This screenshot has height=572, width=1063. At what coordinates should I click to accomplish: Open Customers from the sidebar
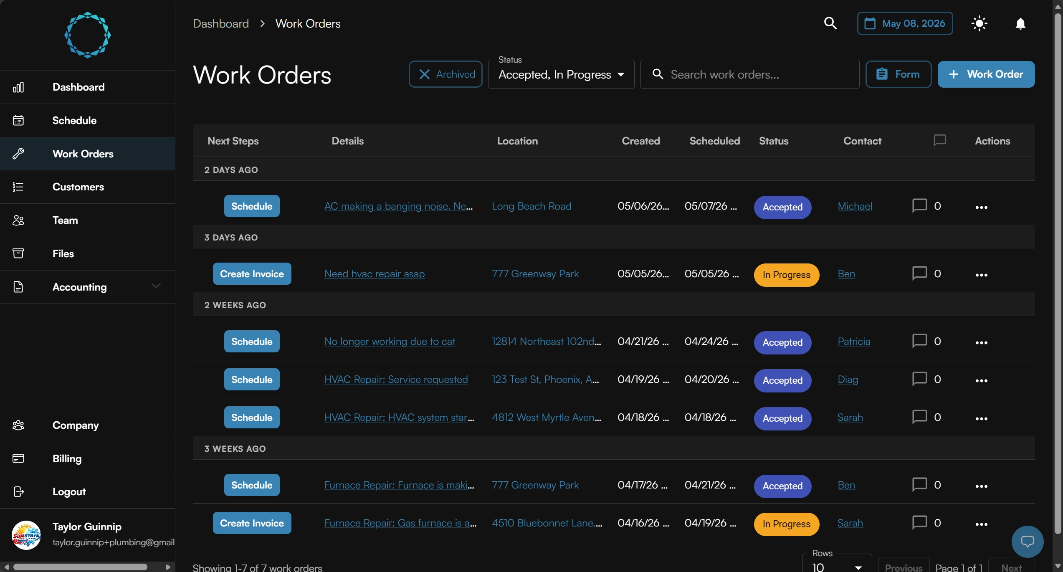[x=88, y=187]
